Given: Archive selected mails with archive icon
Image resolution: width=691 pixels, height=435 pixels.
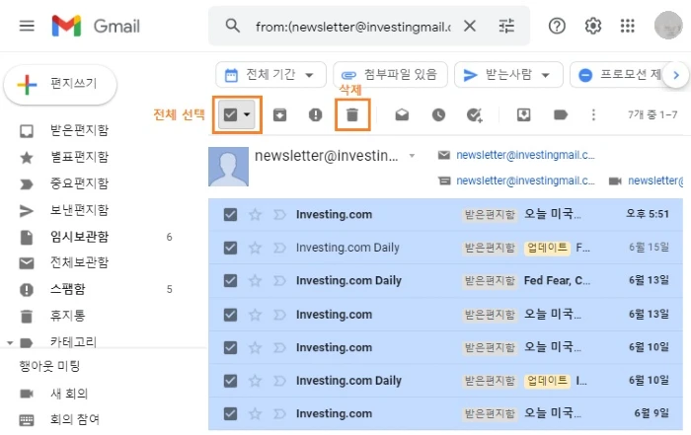Looking at the screenshot, I should pyautogui.click(x=279, y=114).
